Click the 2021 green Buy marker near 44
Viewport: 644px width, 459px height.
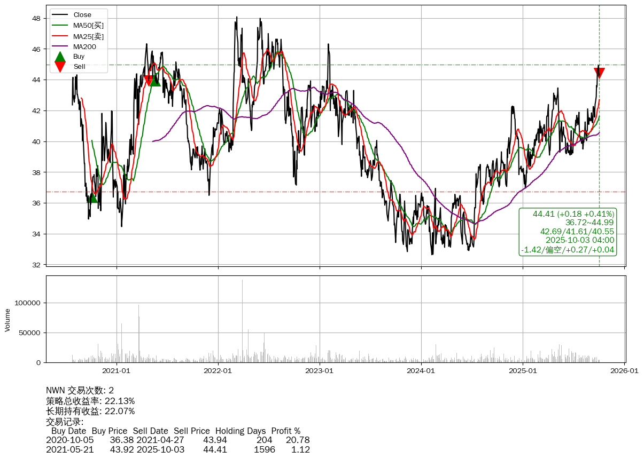tap(155, 81)
